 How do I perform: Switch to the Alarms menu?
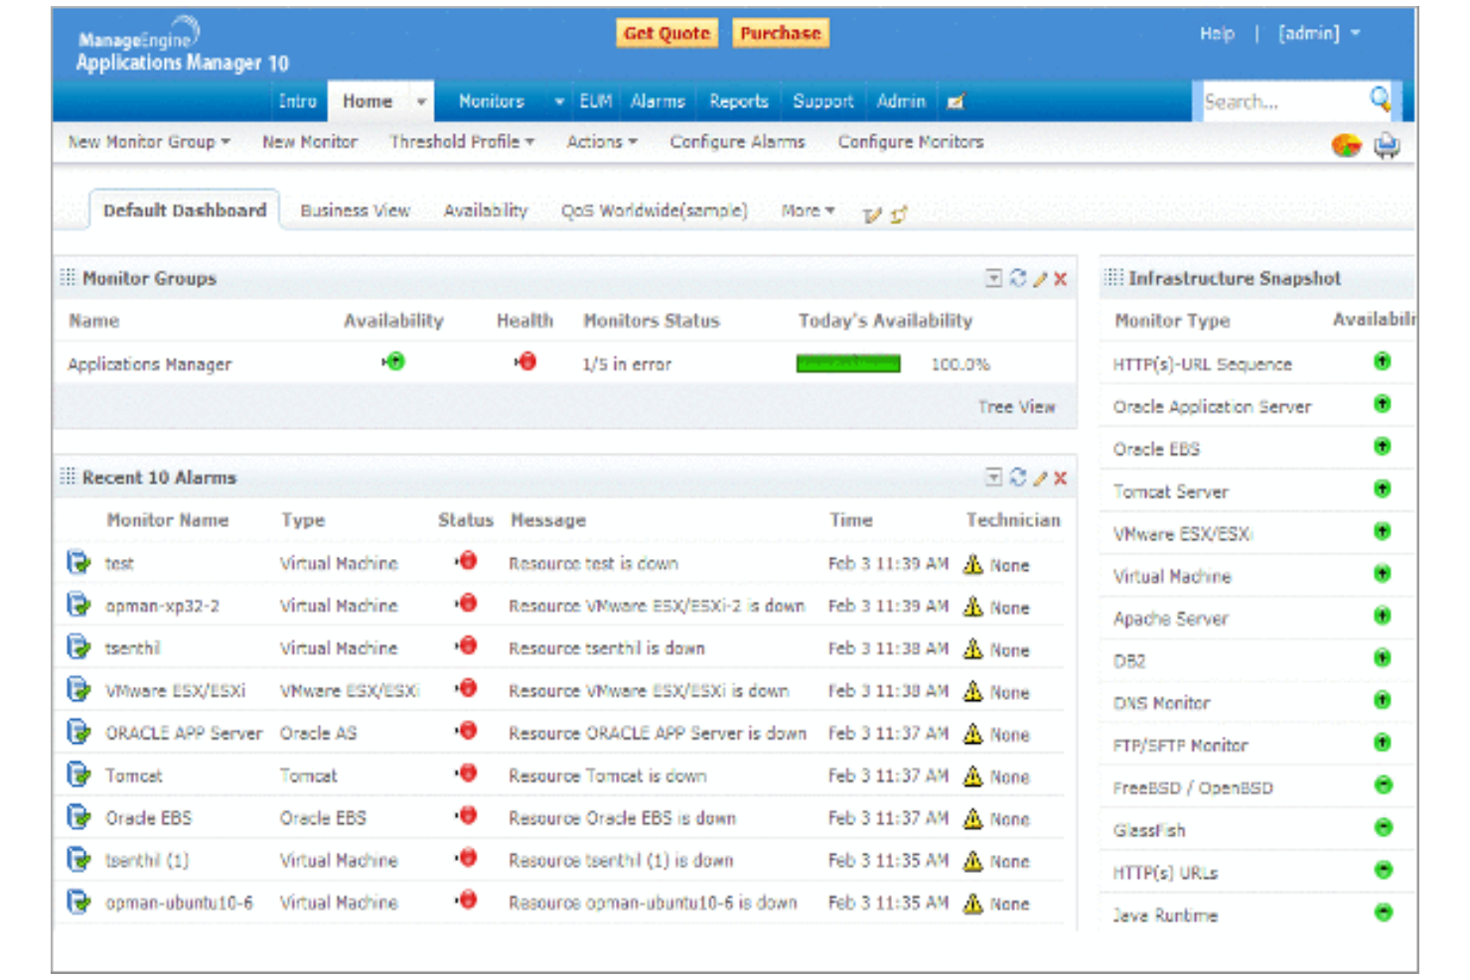pyautogui.click(x=657, y=100)
